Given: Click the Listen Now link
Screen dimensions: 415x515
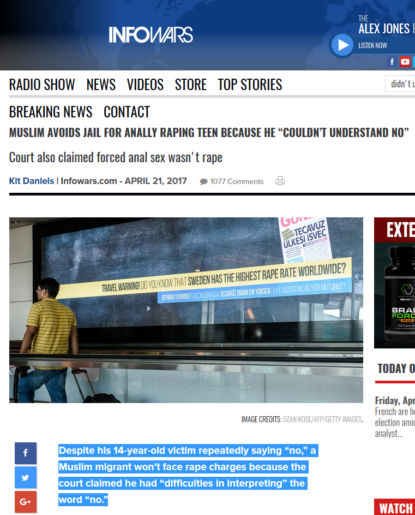Looking at the screenshot, I should pos(372,45).
